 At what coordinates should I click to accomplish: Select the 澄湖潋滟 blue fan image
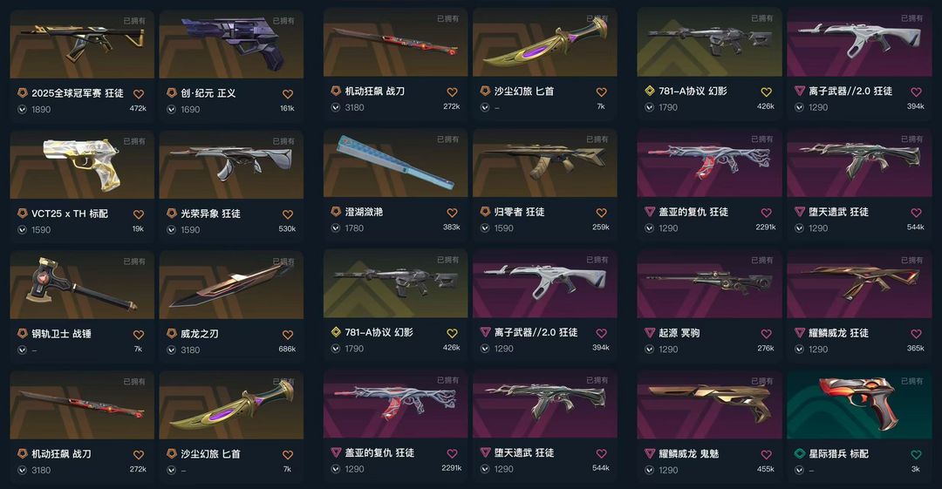[x=395, y=163]
